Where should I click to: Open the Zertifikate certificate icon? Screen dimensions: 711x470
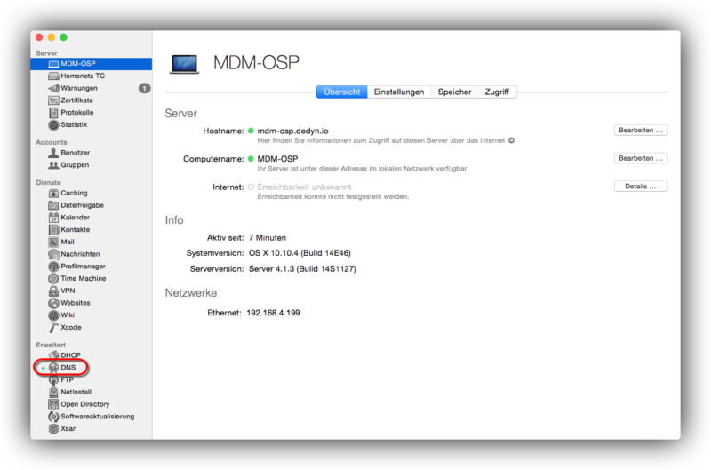[x=53, y=100]
